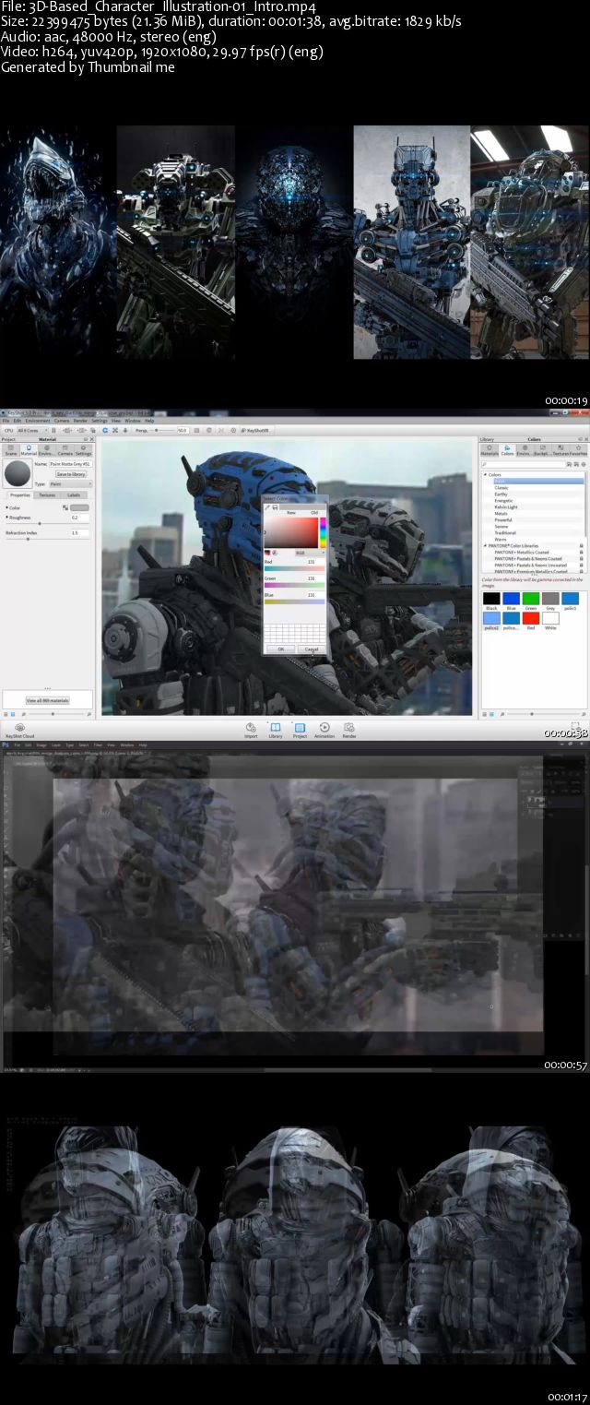Open the CPU cores dropdown
The height and width of the screenshot is (1405, 590).
click(x=31, y=430)
